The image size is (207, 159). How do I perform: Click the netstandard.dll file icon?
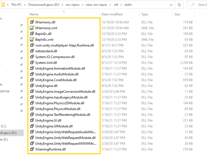tap(32, 51)
